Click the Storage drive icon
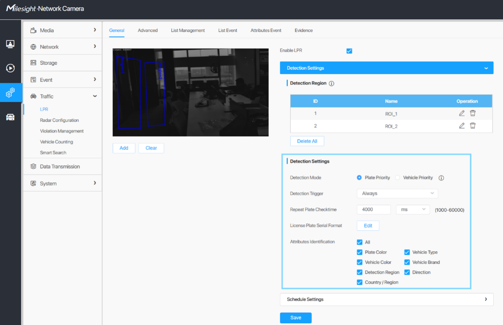 pos(33,63)
